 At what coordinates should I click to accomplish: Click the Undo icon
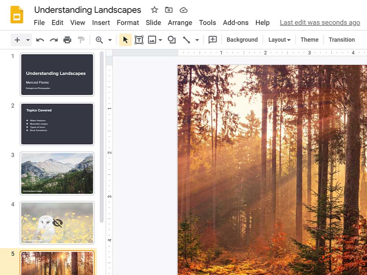point(40,39)
